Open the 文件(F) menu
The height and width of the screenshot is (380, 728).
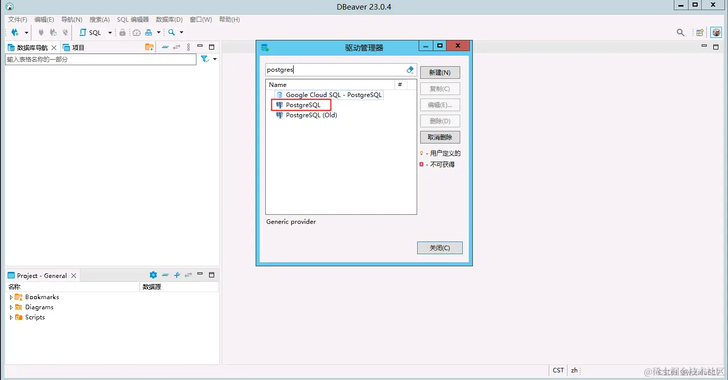[x=18, y=20]
